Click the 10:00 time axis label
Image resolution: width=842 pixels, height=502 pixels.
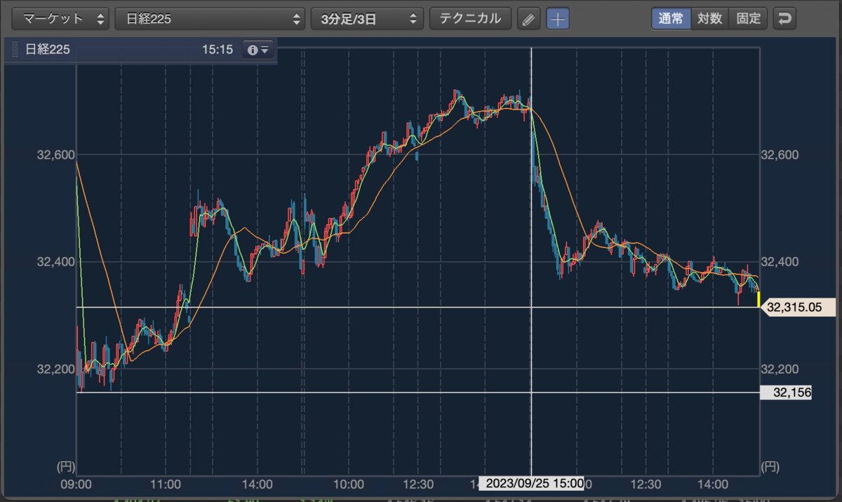pyautogui.click(x=349, y=484)
